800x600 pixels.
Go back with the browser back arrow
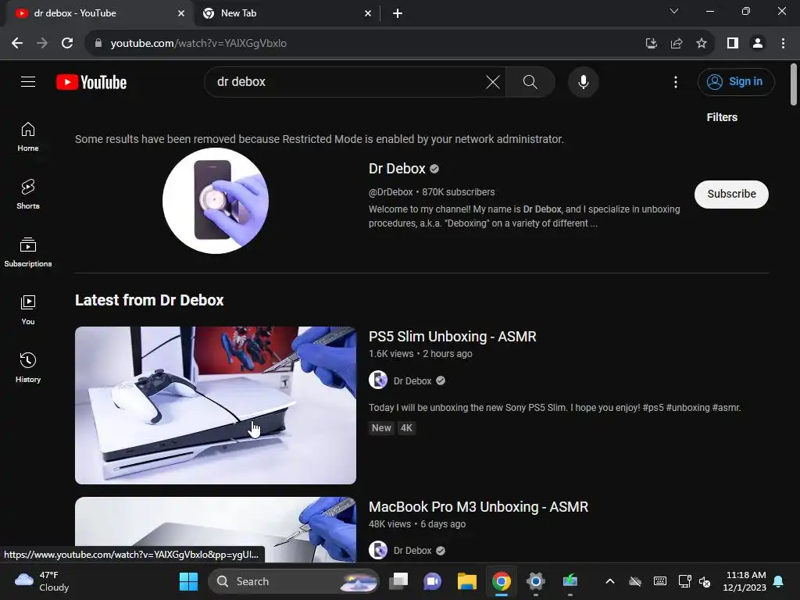click(17, 44)
